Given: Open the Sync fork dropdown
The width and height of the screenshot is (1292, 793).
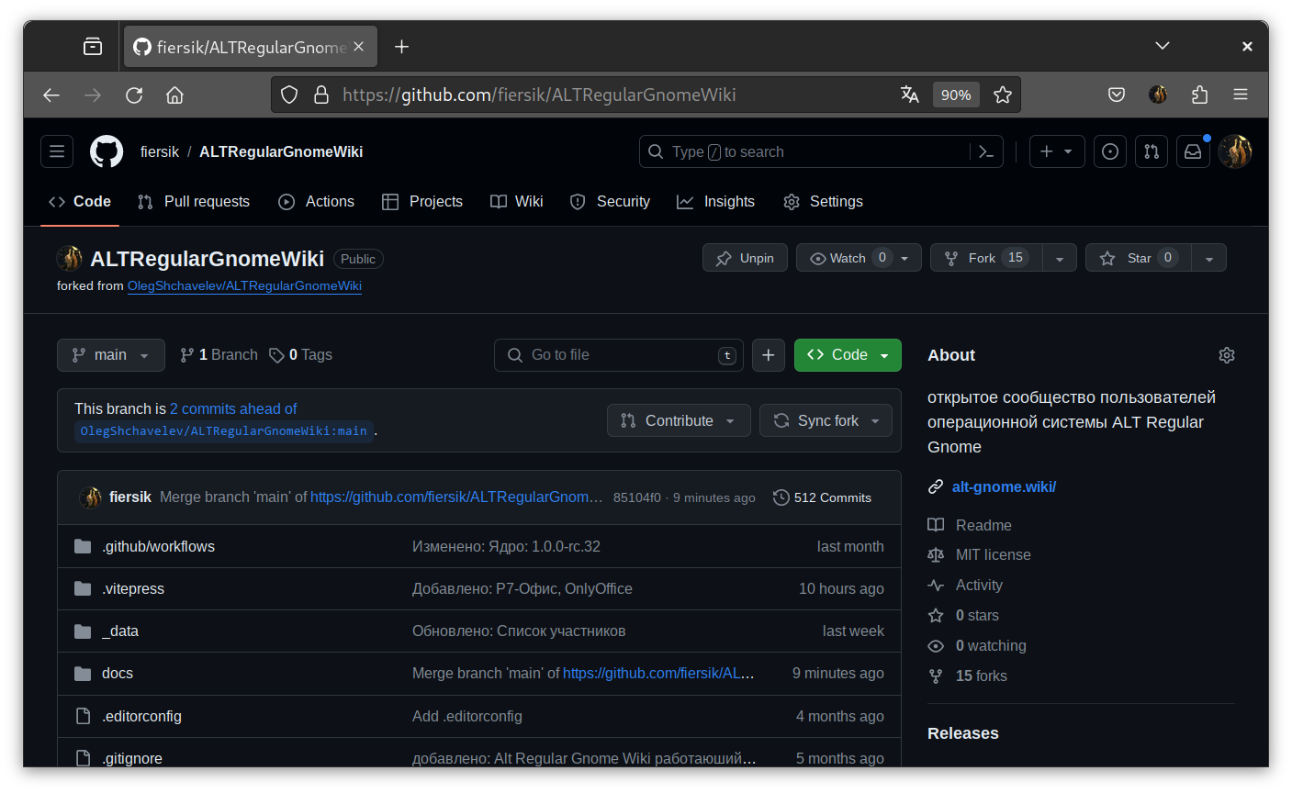Looking at the screenshot, I should coord(826,420).
